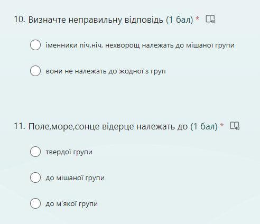Click '(1 бал)' text in question 11
The height and width of the screenshot is (224, 260).
tap(204, 126)
